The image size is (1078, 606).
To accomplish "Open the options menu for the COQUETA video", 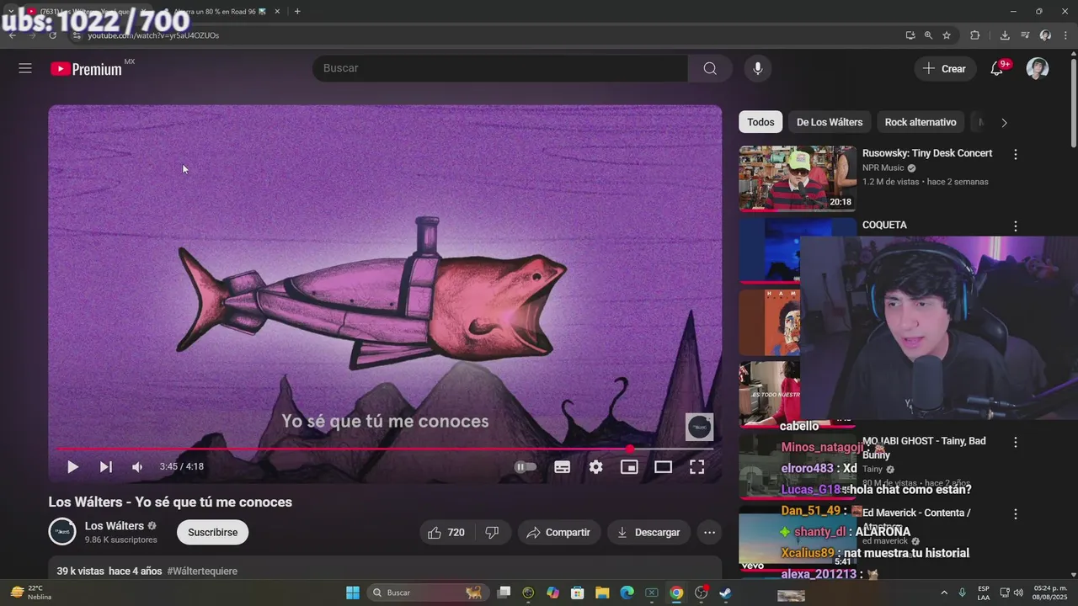I will [1016, 226].
